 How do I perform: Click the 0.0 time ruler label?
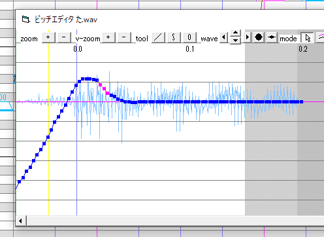78,49
